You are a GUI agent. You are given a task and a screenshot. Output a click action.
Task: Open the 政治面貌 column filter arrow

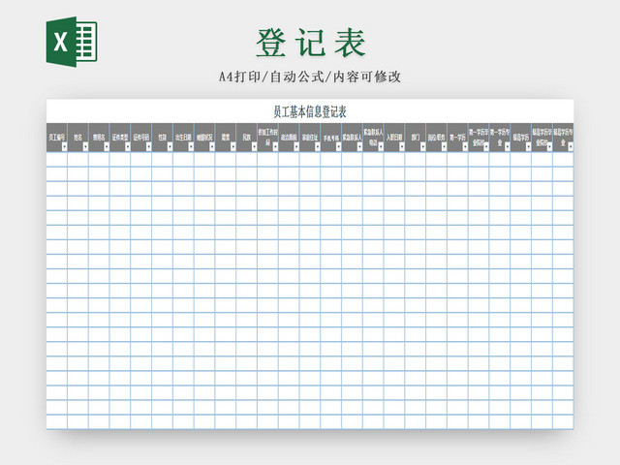(296, 147)
